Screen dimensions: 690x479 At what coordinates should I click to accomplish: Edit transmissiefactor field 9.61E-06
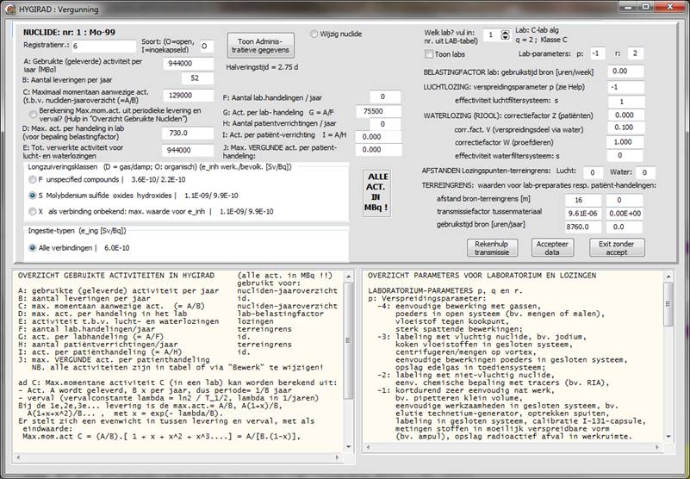[583, 214]
